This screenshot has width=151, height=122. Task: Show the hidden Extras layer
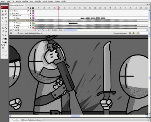pos(28,11)
